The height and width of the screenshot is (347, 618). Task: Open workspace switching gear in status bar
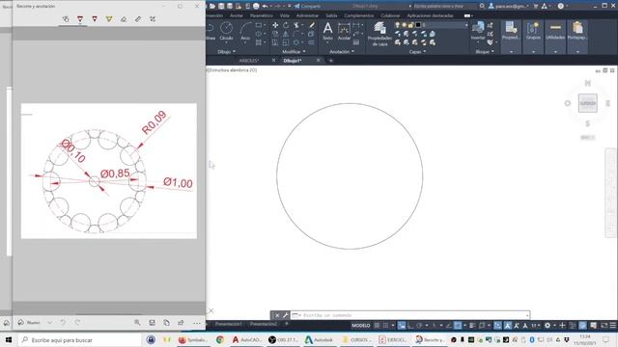pos(548,326)
